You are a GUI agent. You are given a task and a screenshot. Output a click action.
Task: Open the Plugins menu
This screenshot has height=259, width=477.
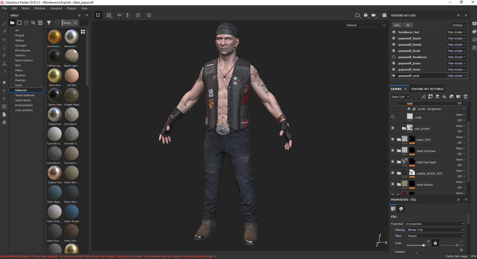71,8
